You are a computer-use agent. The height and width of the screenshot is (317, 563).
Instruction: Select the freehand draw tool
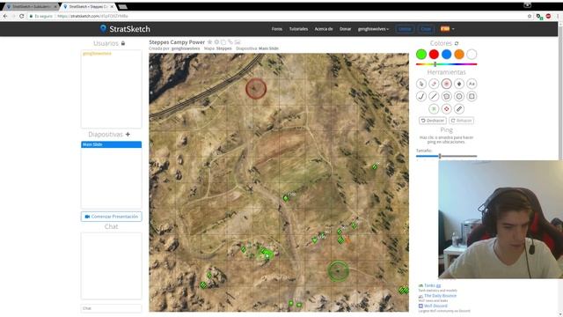(x=421, y=96)
